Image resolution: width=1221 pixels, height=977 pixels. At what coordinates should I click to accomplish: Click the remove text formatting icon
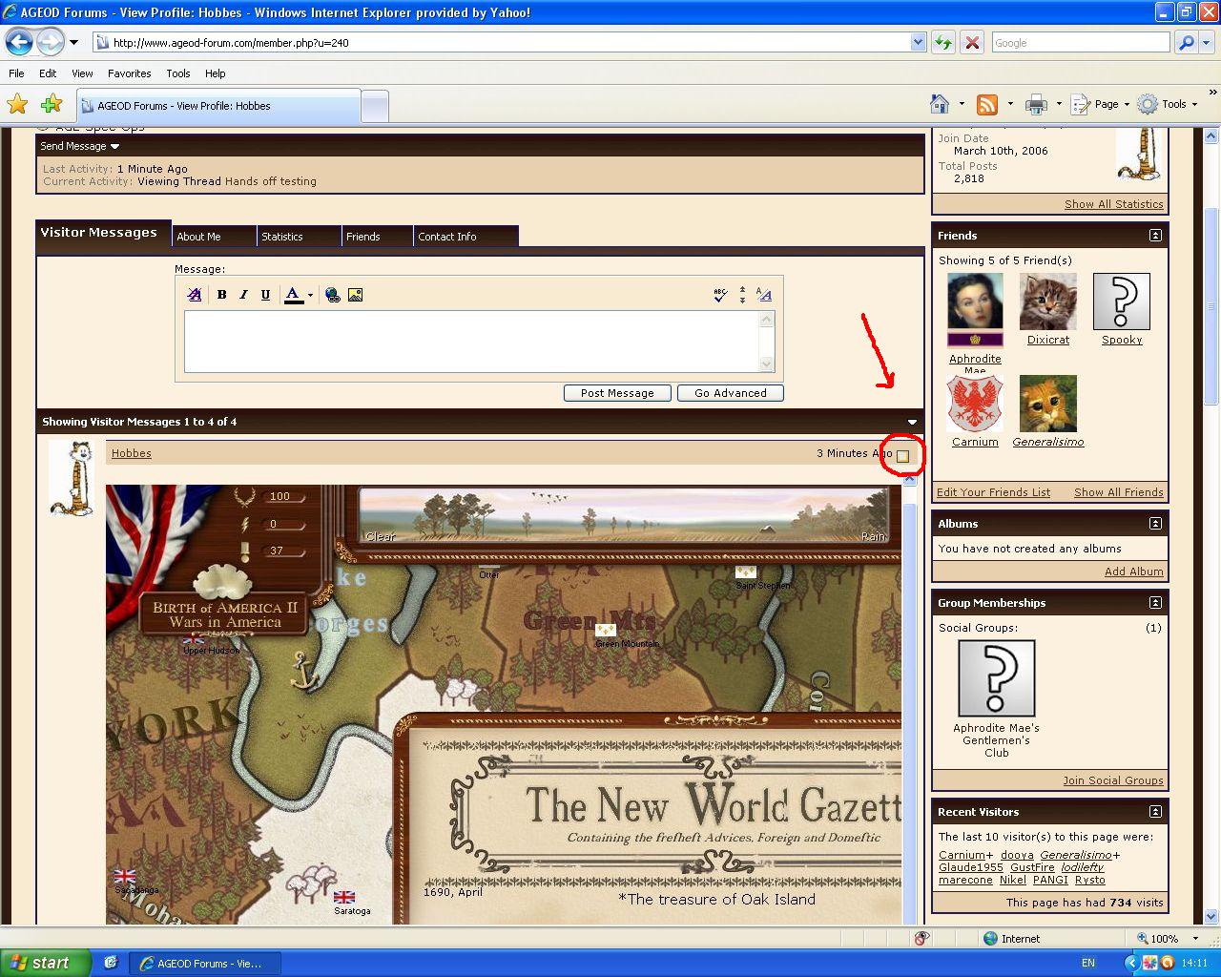tap(195, 295)
